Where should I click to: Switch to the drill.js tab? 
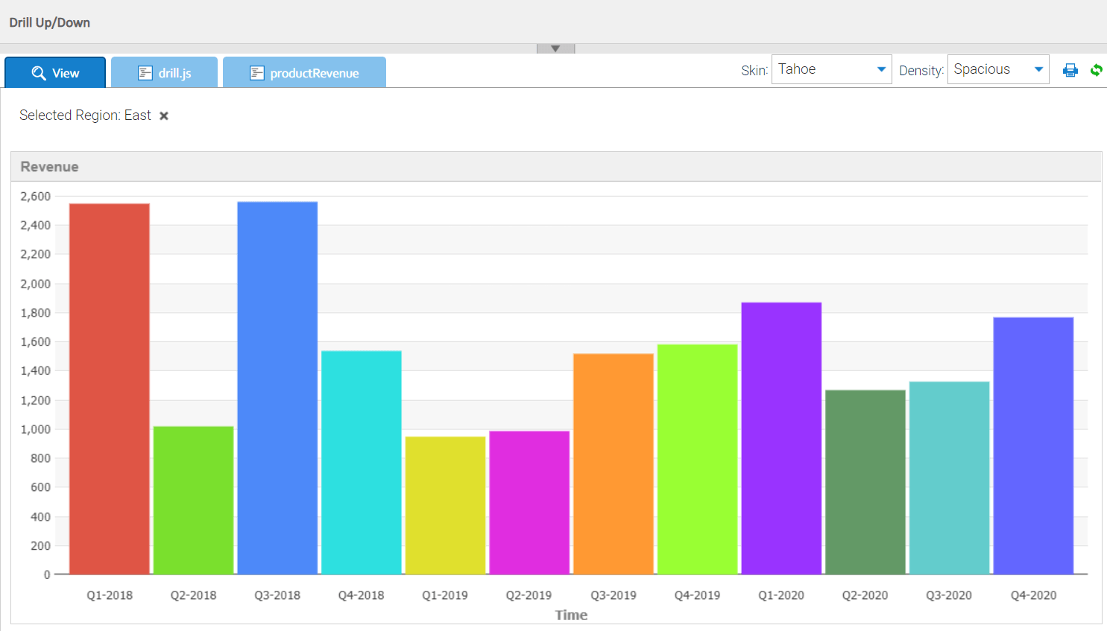164,72
